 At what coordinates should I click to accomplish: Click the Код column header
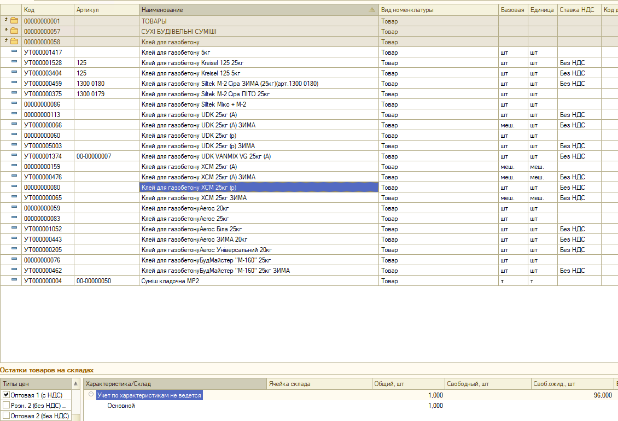coord(48,10)
